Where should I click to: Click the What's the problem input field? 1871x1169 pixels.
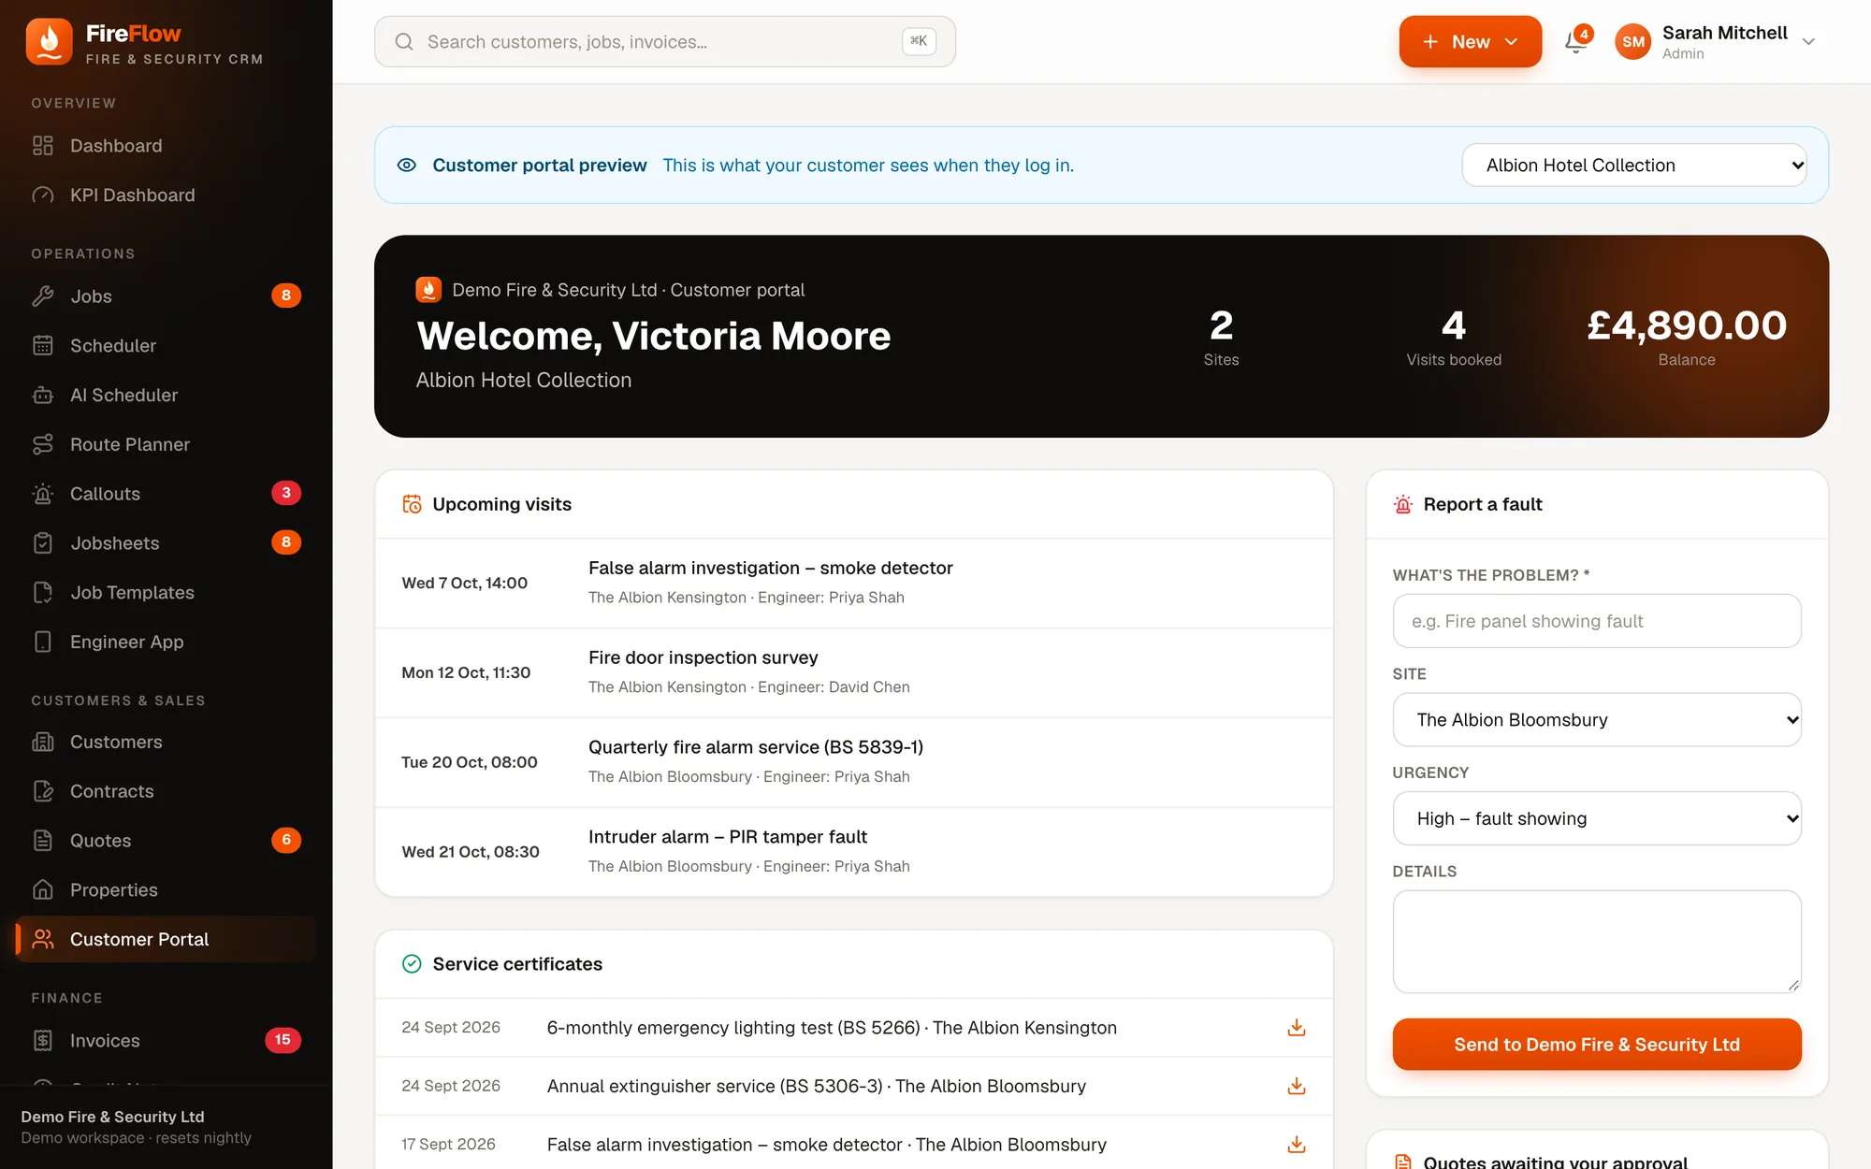pos(1597,621)
